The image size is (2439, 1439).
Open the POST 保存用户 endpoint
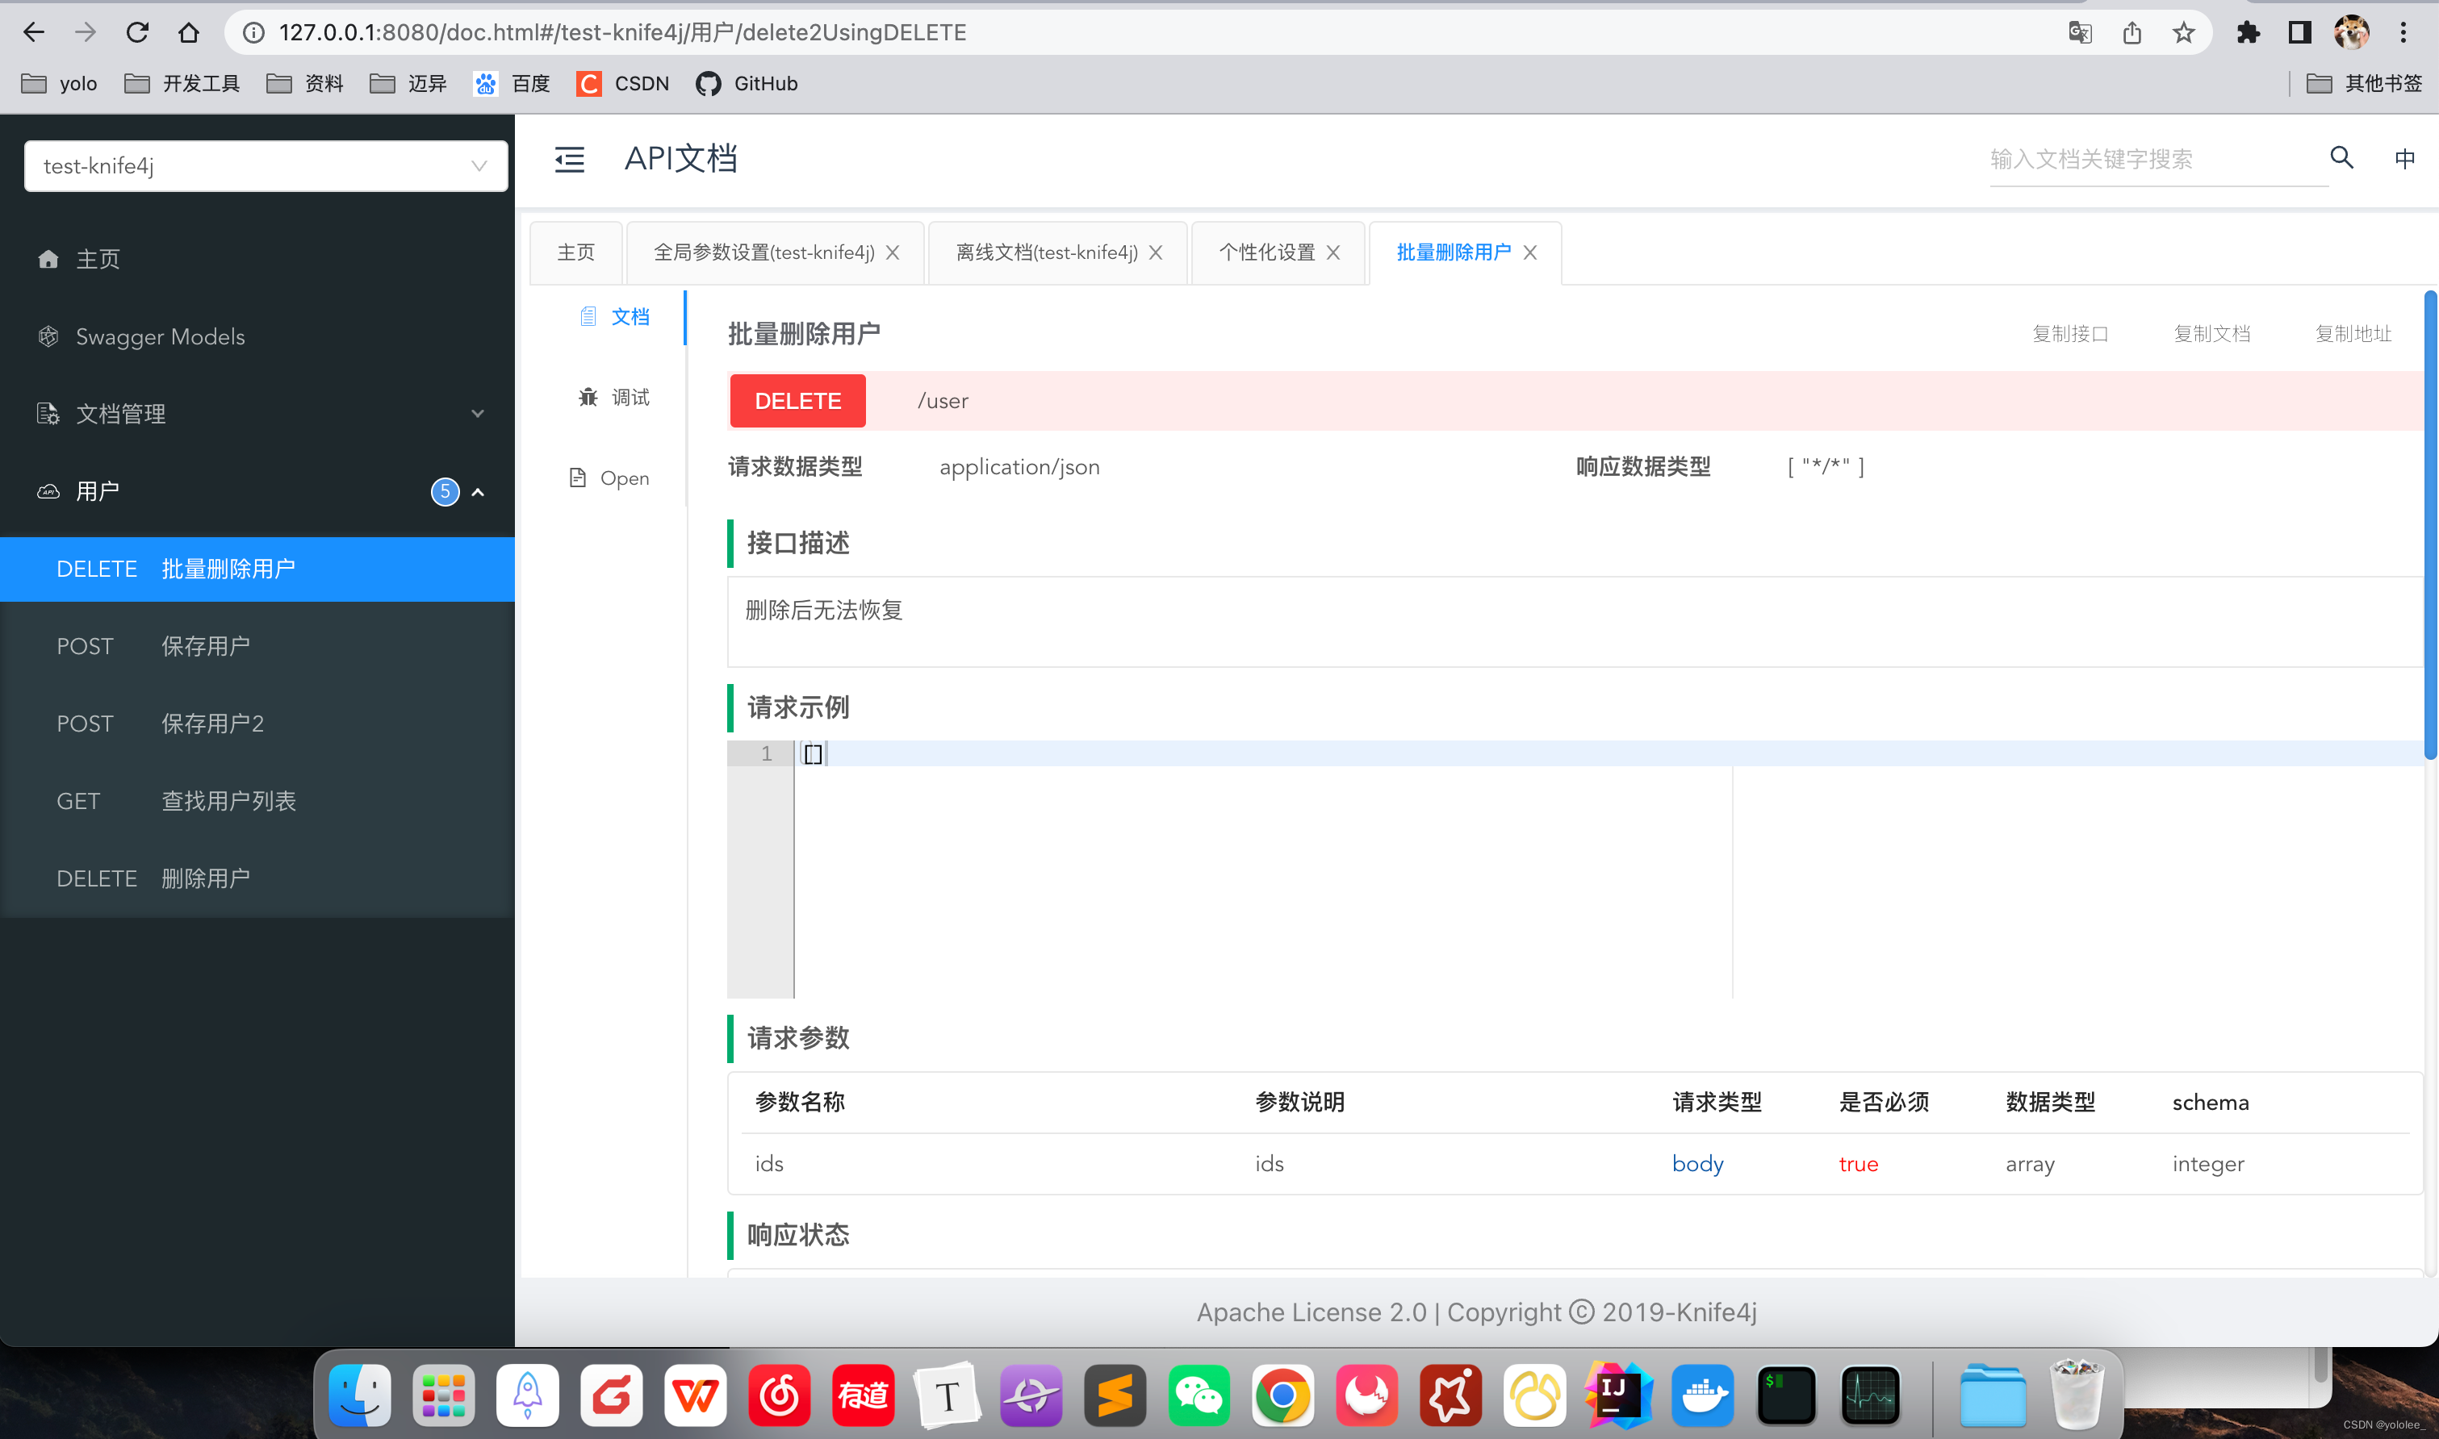click(257, 647)
